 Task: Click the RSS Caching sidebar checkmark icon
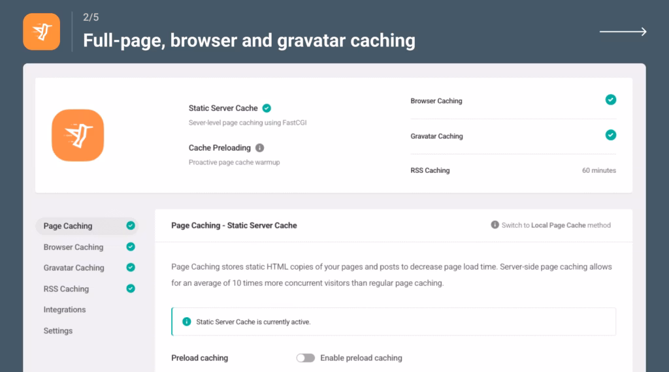pos(131,288)
